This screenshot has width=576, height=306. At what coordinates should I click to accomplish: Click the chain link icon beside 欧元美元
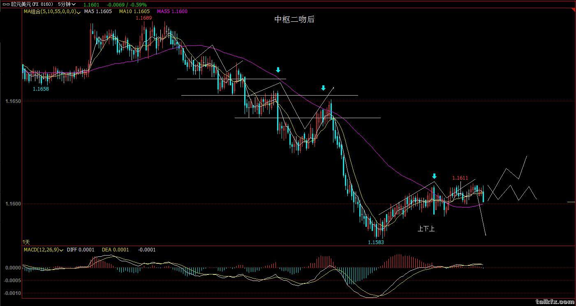(6, 4)
